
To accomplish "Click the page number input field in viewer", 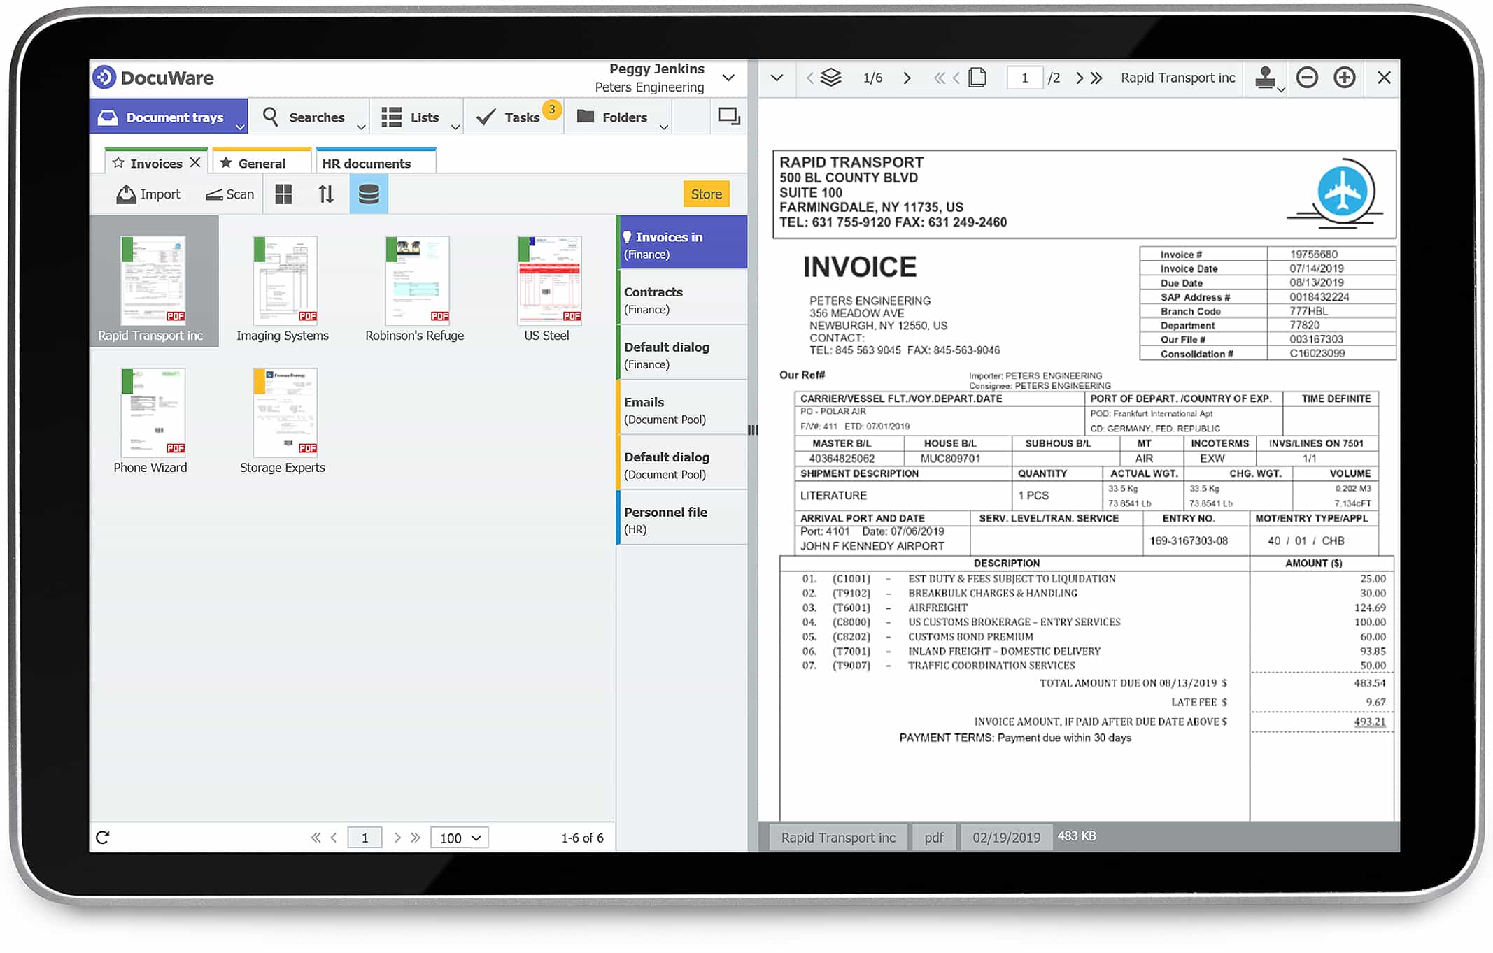I will click(x=1025, y=78).
